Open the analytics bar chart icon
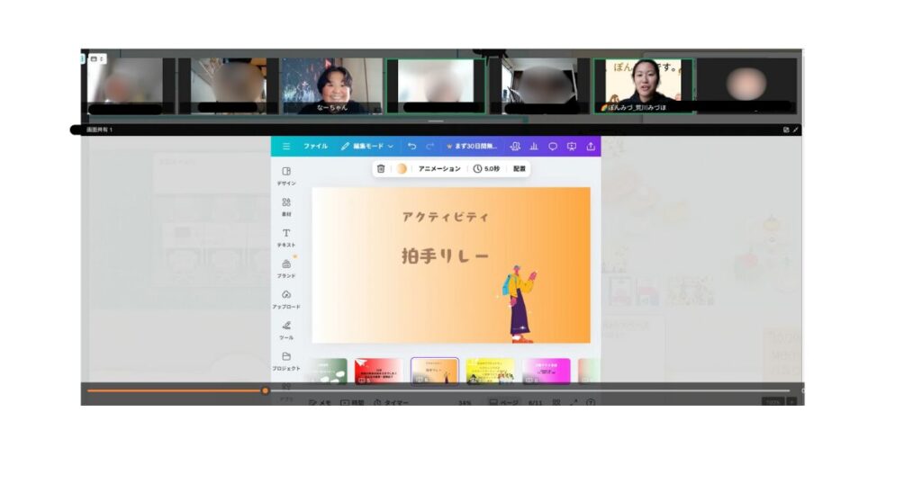922x484 pixels. pos(534,146)
